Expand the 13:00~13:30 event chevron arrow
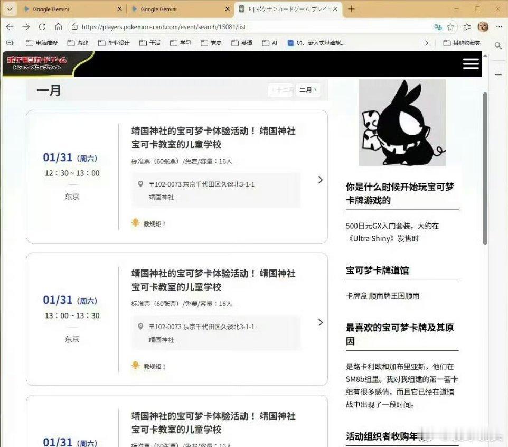 tap(321, 322)
